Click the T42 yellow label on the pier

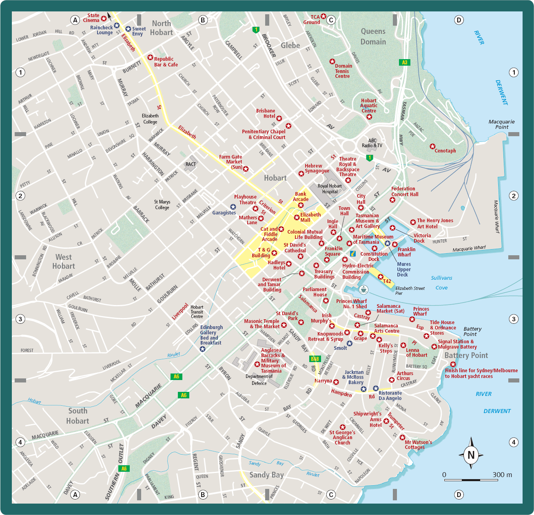click(387, 281)
